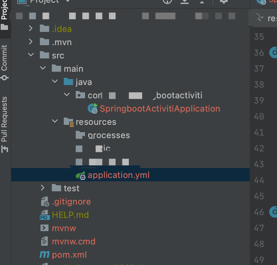Viewport: 277px width, 265px height.
Task: Select pom.xml in the project tree
Action: [x=69, y=255]
